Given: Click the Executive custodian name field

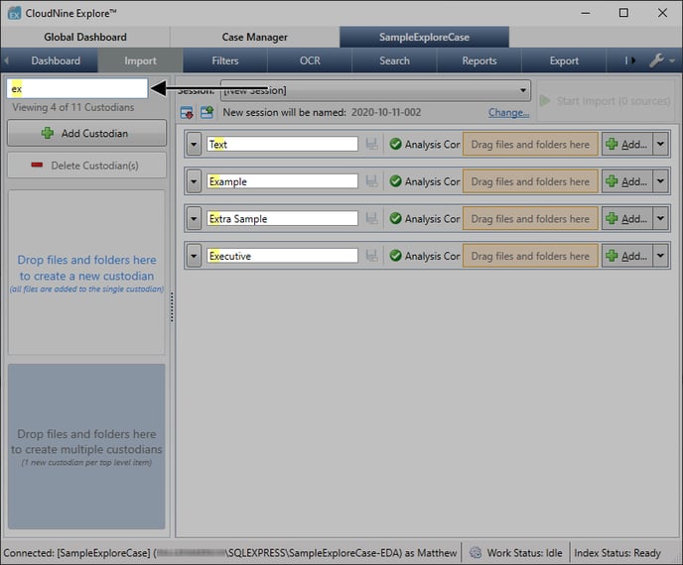Looking at the screenshot, I should (282, 256).
